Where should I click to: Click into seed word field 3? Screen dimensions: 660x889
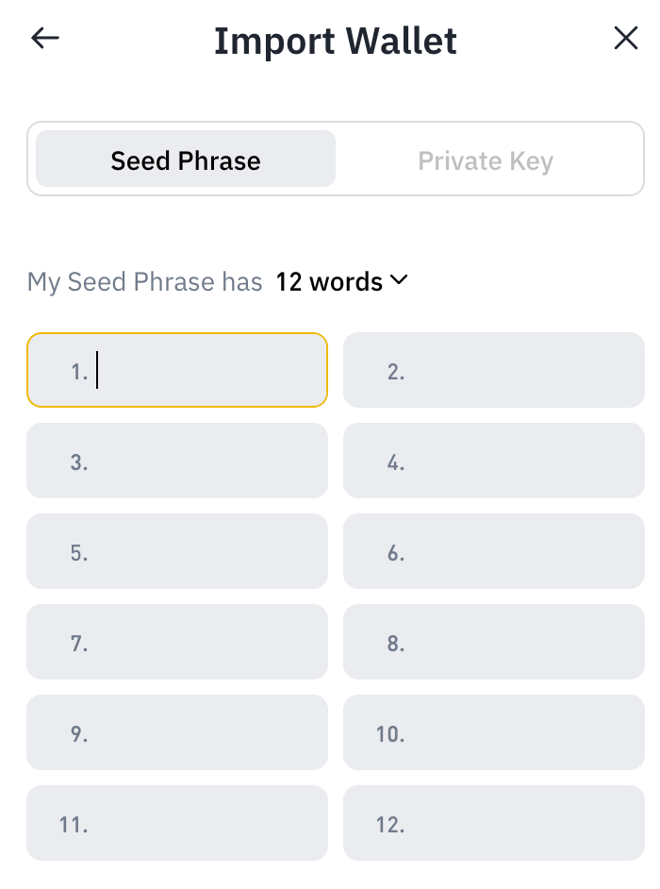pyautogui.click(x=177, y=461)
